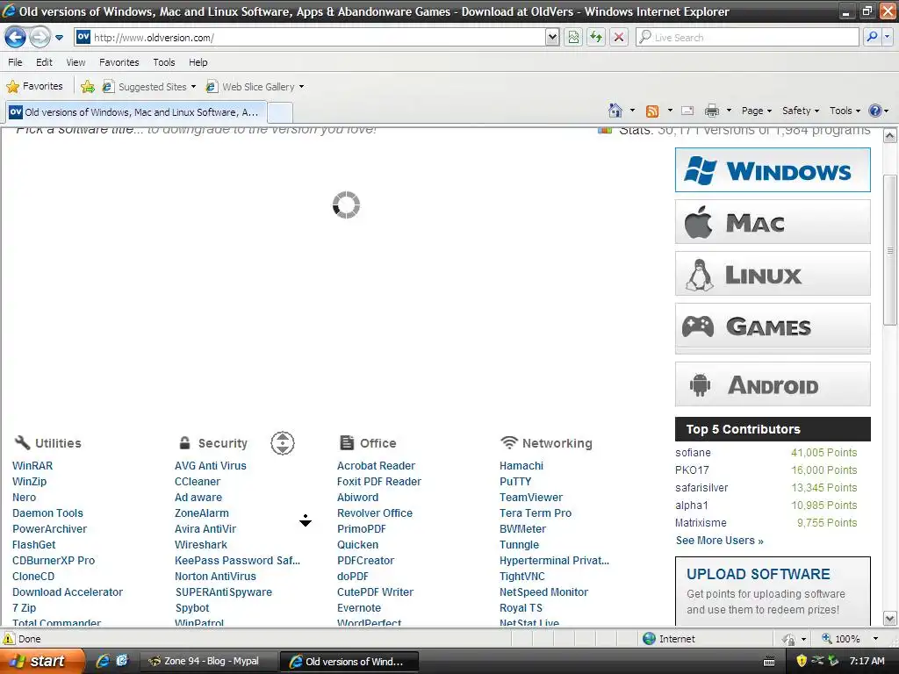Viewport: 899px width, 674px height.
Task: Open a new blank tab
Action: pyautogui.click(x=280, y=112)
